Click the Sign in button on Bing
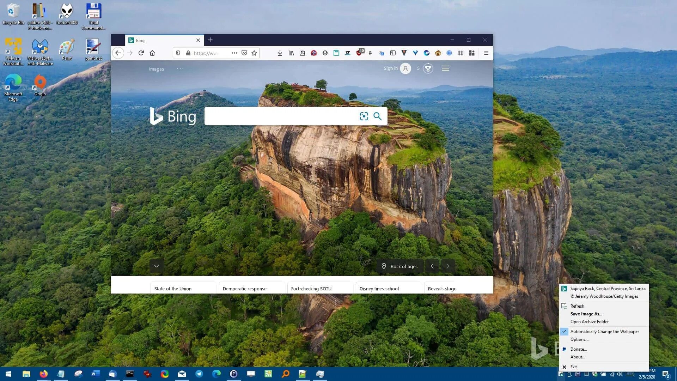Image resolution: width=677 pixels, height=381 pixels. [390, 68]
